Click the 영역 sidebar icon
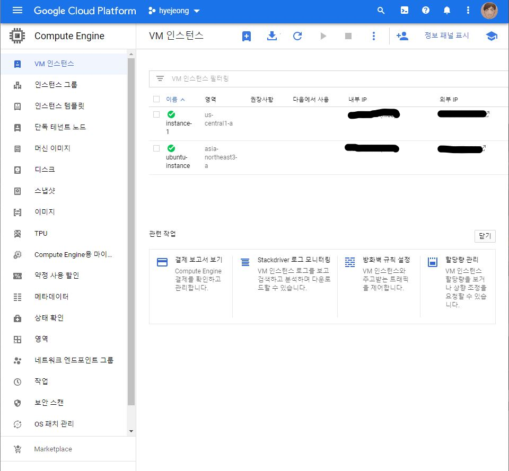Viewport: 509px width, 471px height. tap(17, 340)
